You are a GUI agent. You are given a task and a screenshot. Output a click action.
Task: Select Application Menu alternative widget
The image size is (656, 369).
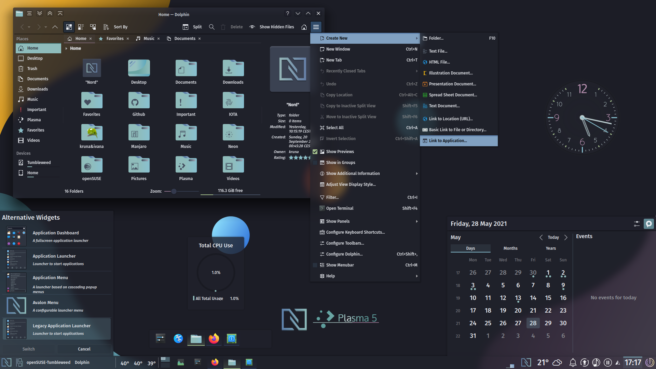point(57,283)
